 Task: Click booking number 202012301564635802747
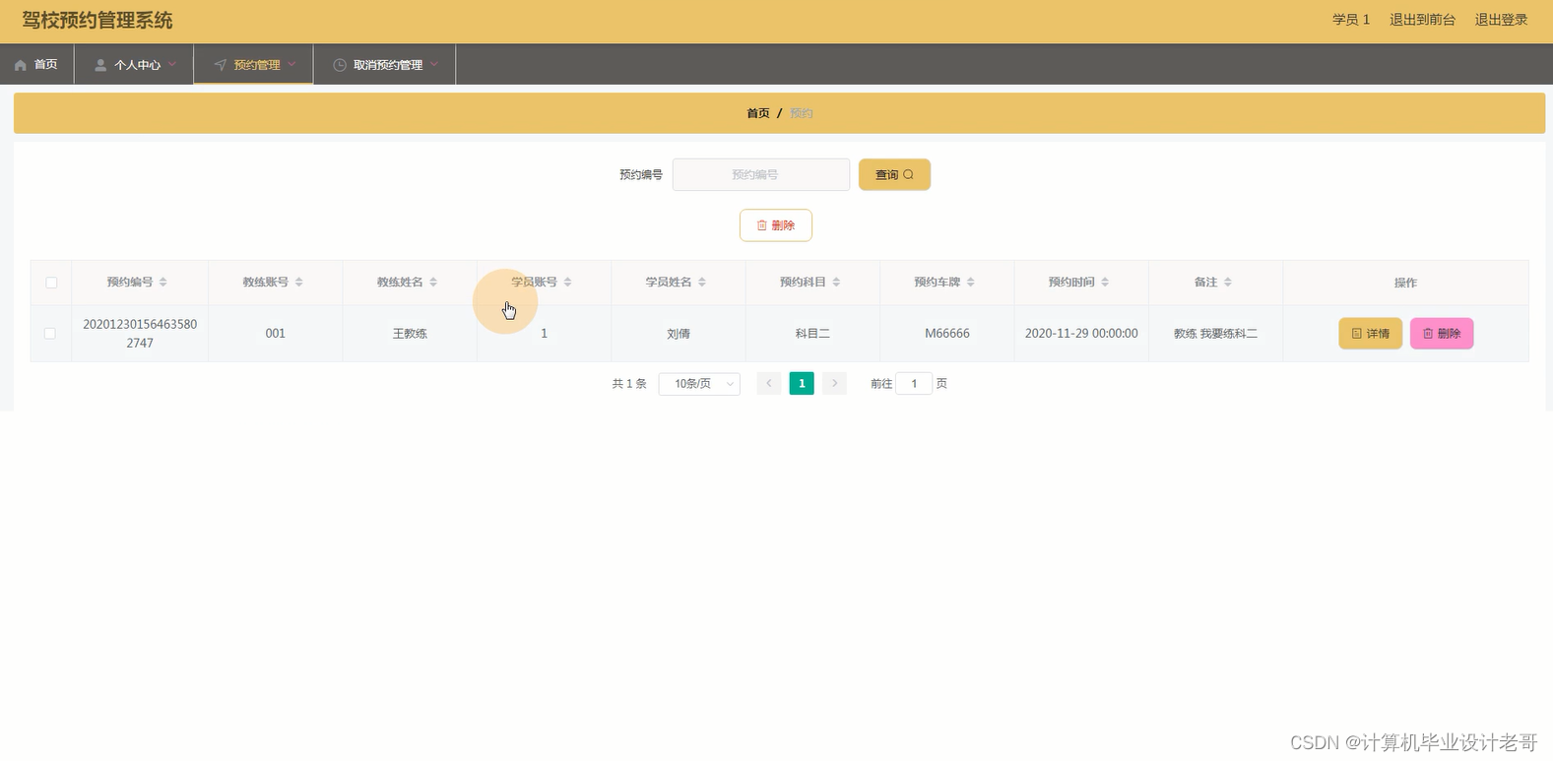[140, 334]
